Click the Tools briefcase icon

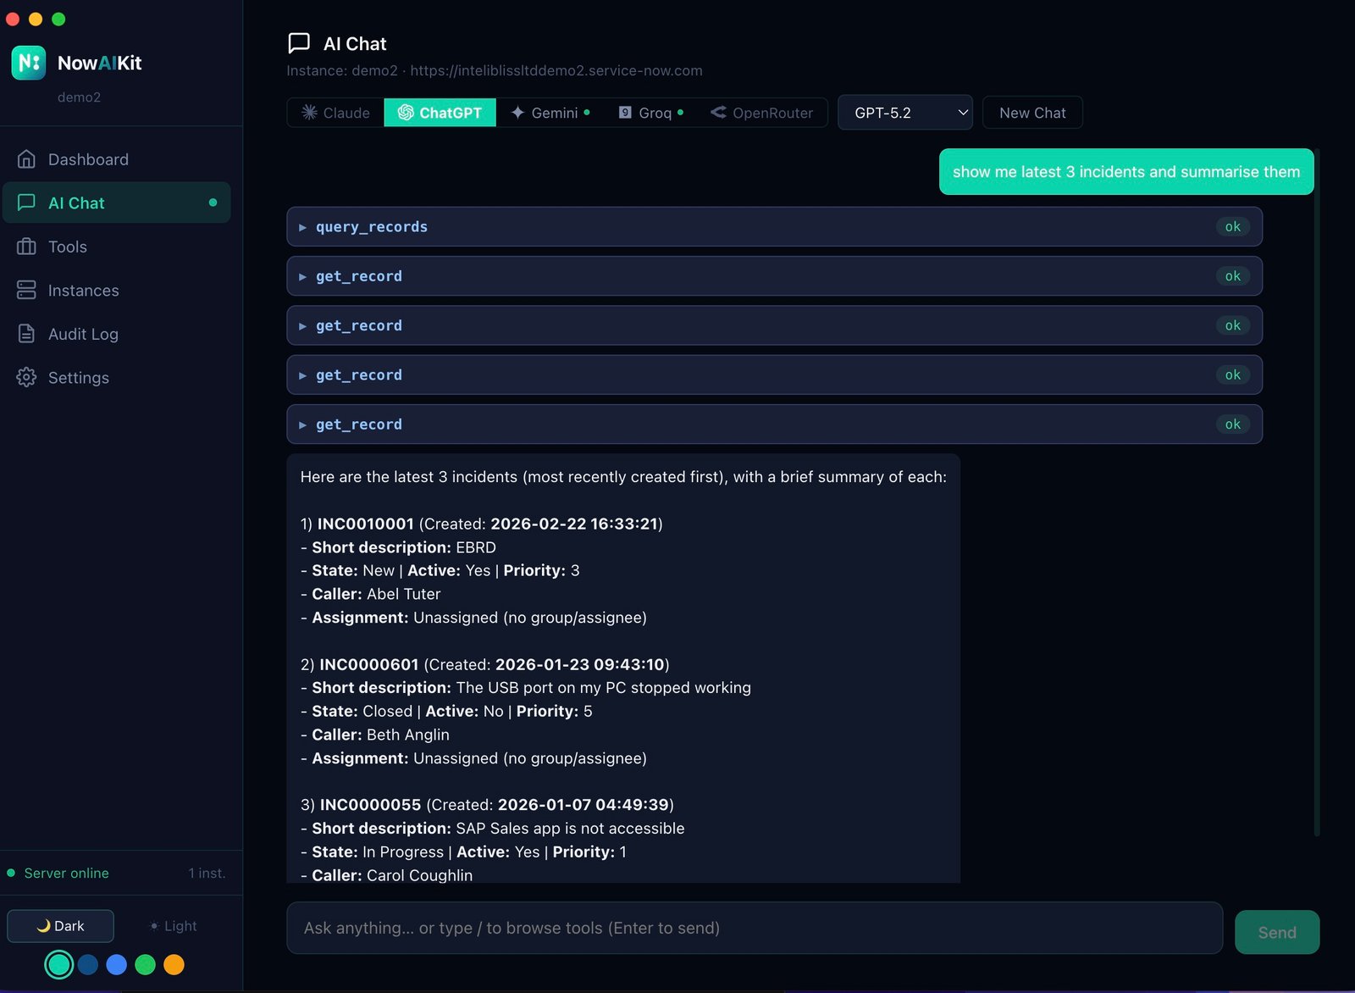pos(26,247)
